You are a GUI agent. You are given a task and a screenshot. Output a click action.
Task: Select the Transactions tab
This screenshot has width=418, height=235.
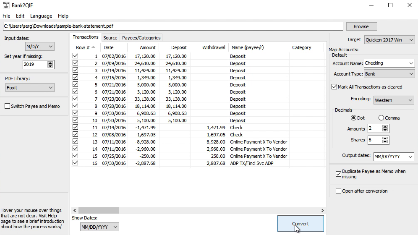(86, 37)
